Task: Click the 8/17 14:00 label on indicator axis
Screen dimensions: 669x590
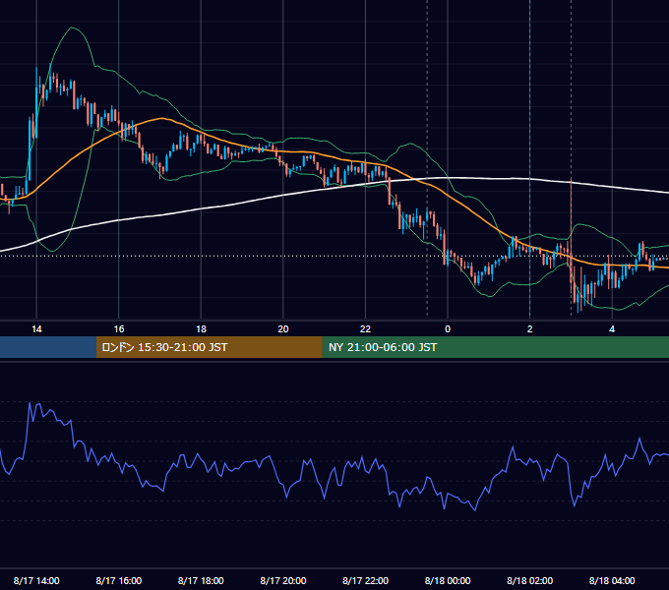Action: pyautogui.click(x=36, y=580)
